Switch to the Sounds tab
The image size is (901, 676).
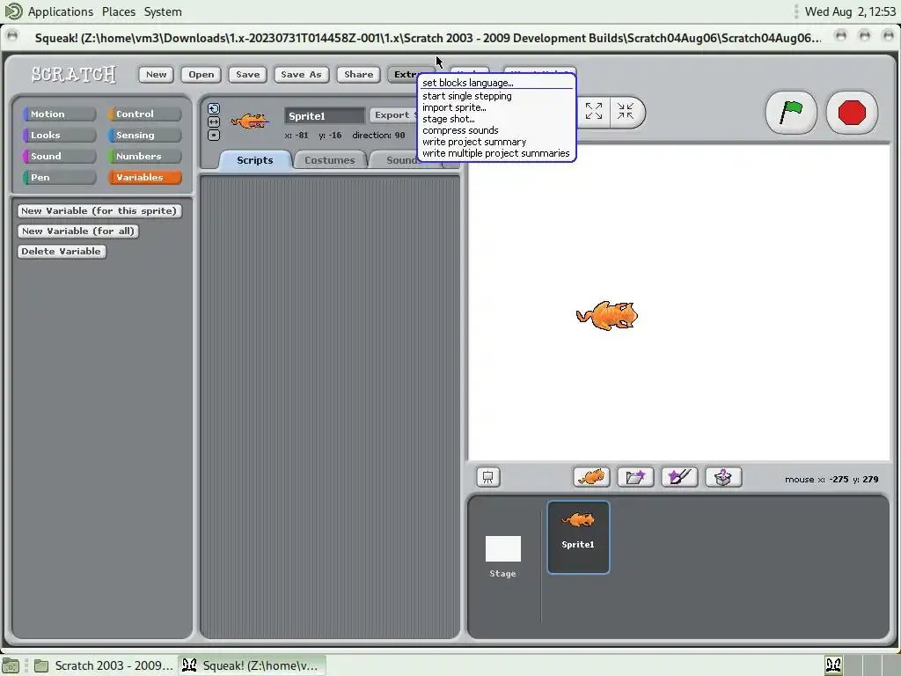pyautogui.click(x=396, y=160)
